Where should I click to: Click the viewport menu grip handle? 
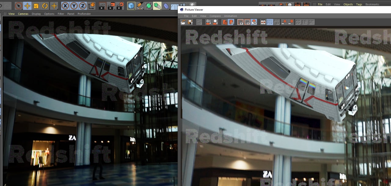[x=4, y=14]
